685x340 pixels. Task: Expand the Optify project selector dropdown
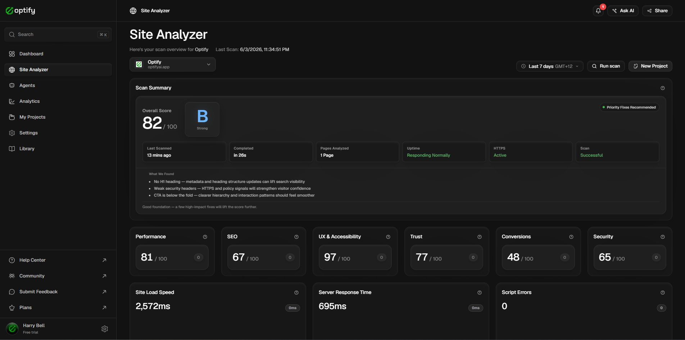[x=173, y=64]
